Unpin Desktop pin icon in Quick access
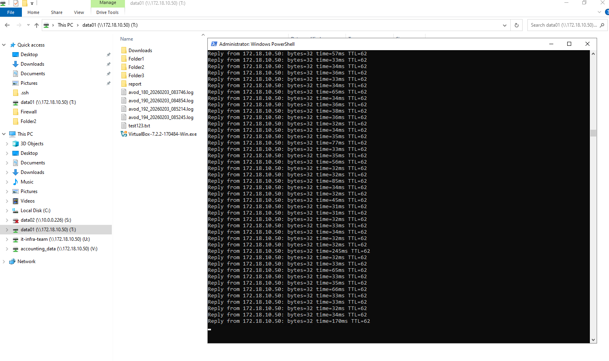The height and width of the screenshot is (361, 609). 108,55
